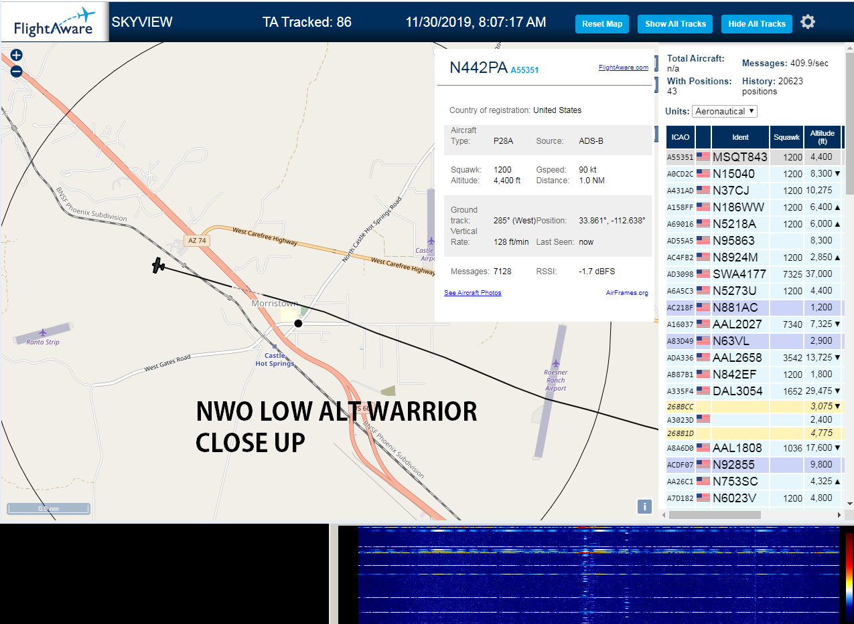854x624 pixels.
Task: Select the tracked aircraft icon on map
Action: pyautogui.click(x=158, y=266)
